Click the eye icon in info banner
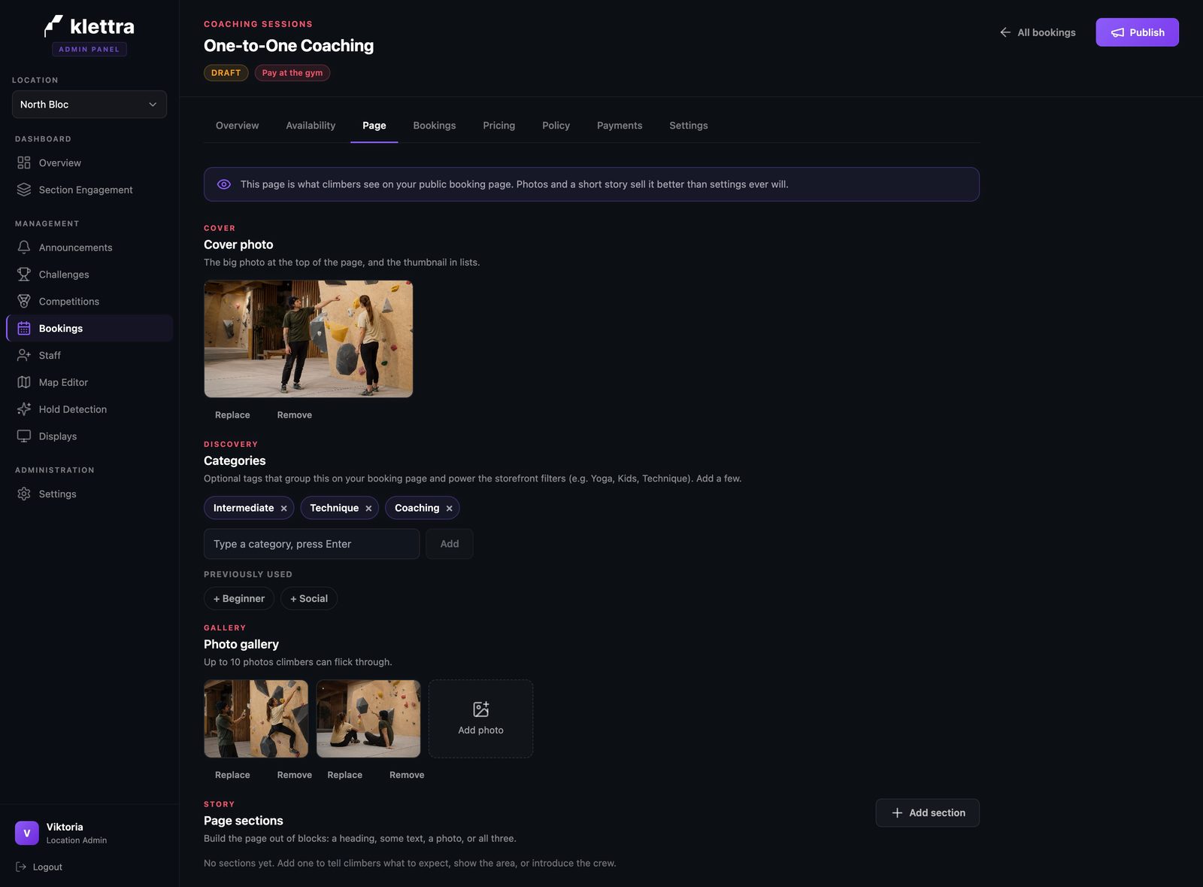The image size is (1203, 887). [x=224, y=184]
